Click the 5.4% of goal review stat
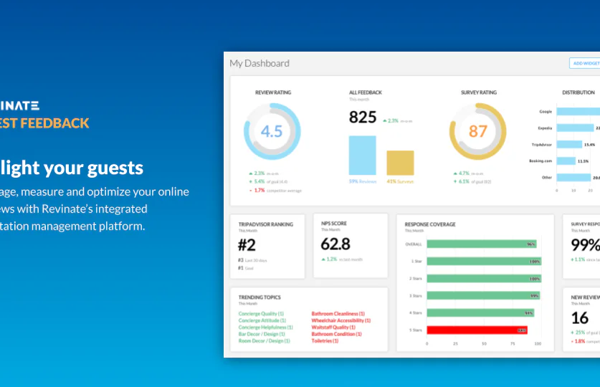The width and height of the screenshot is (600, 387). pyautogui.click(x=268, y=181)
